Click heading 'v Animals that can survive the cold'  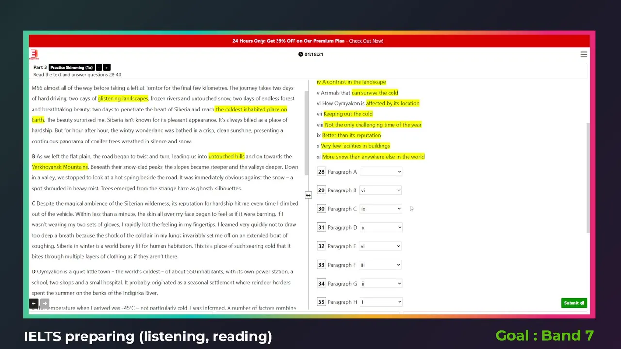358,93
